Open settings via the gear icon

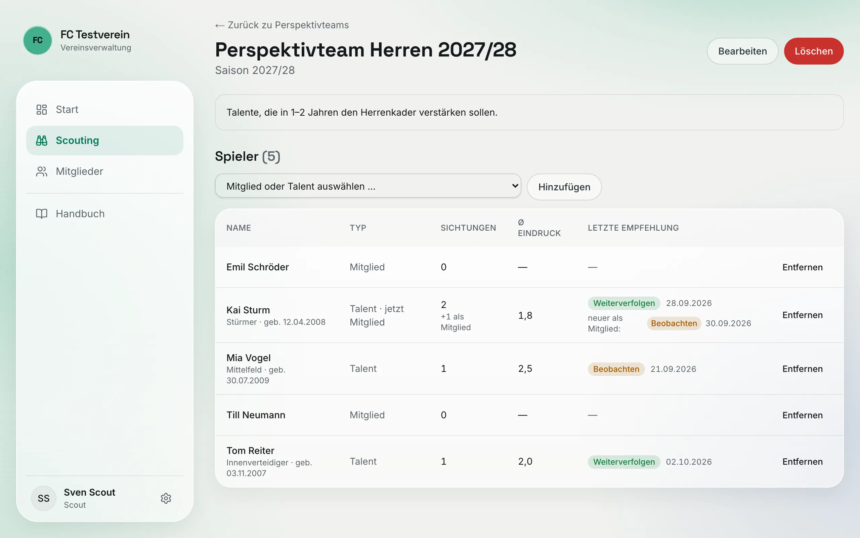[166, 498]
